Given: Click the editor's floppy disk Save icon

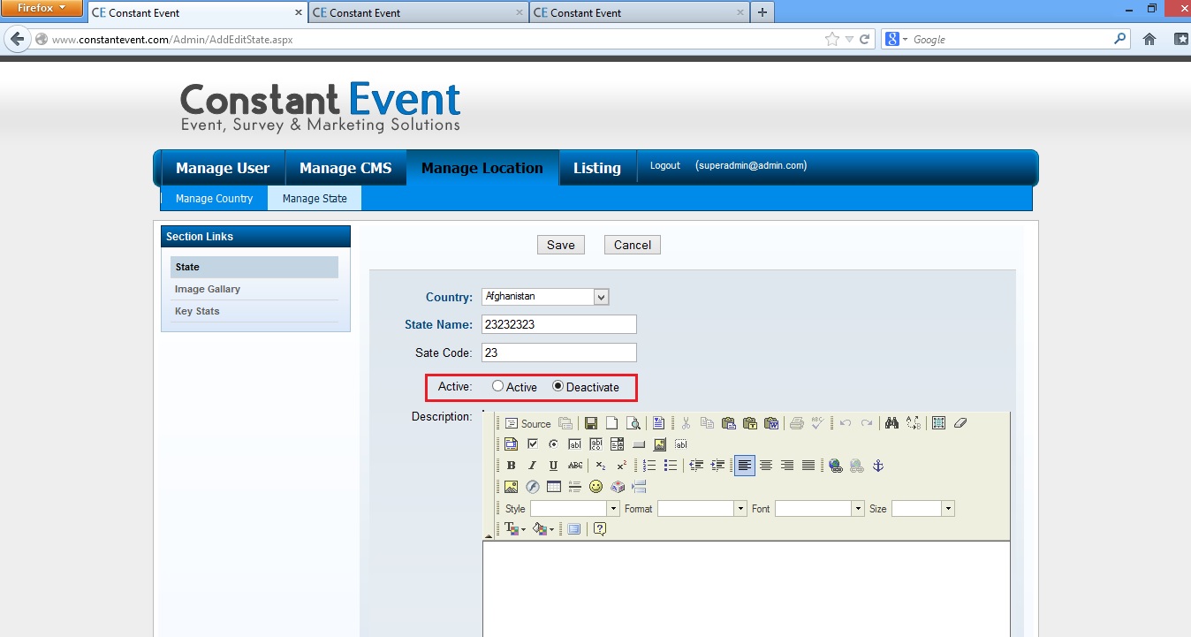Looking at the screenshot, I should pyautogui.click(x=591, y=423).
